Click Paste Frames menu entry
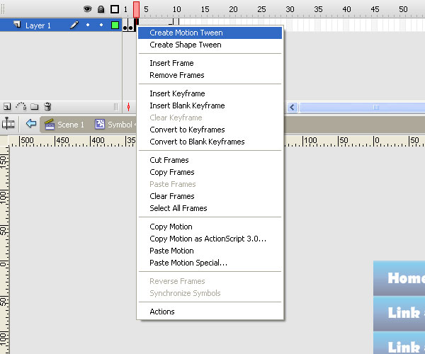The width and height of the screenshot is (425, 354). (210, 184)
